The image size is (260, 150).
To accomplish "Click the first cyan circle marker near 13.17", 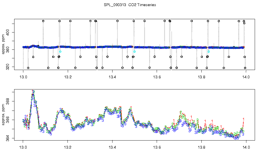I will tap(60, 52).
